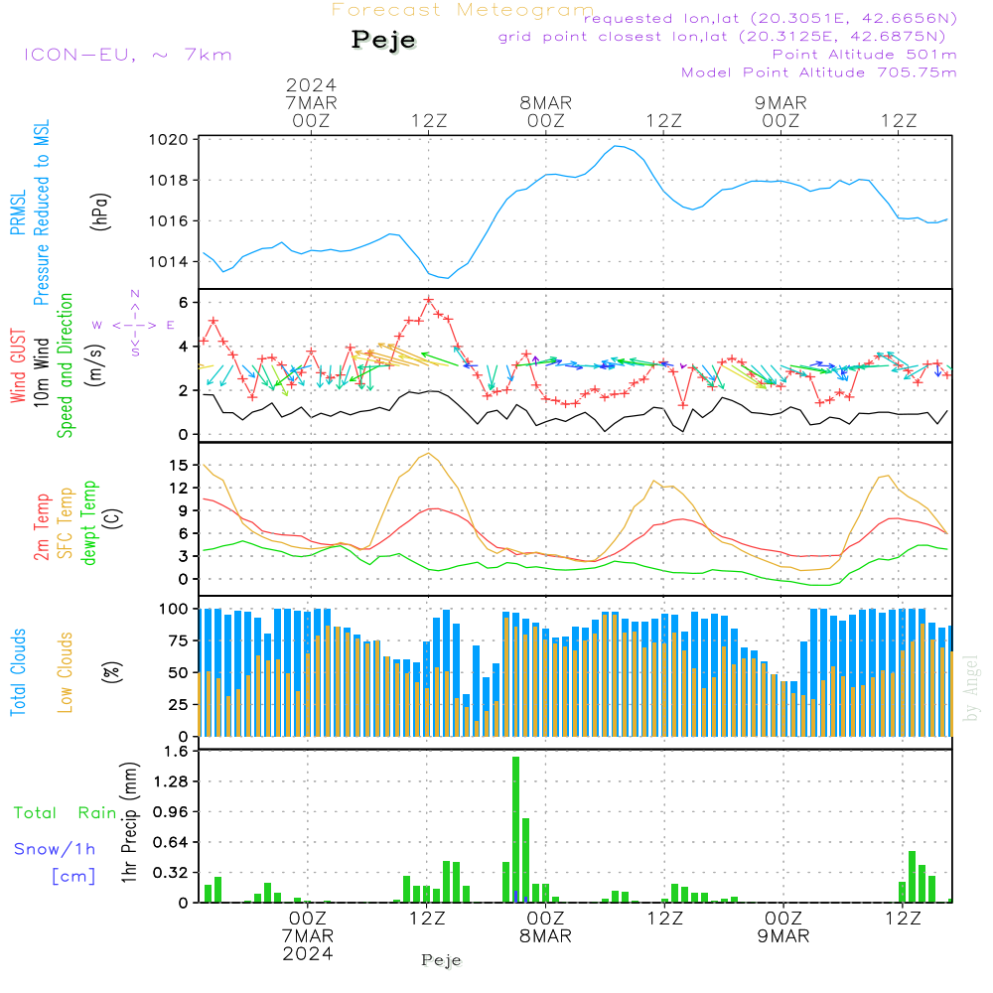The width and height of the screenshot is (993, 993).
Task: Click the '0.64' precipitation axis value
Action: coord(171,842)
